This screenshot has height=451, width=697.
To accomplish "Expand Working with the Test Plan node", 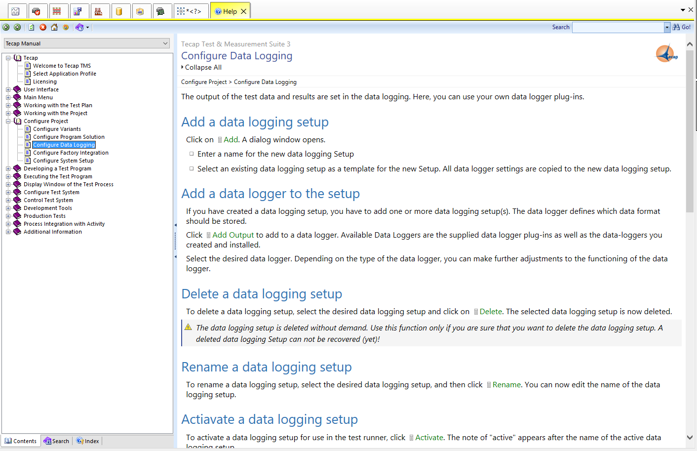I will pyautogui.click(x=8, y=105).
